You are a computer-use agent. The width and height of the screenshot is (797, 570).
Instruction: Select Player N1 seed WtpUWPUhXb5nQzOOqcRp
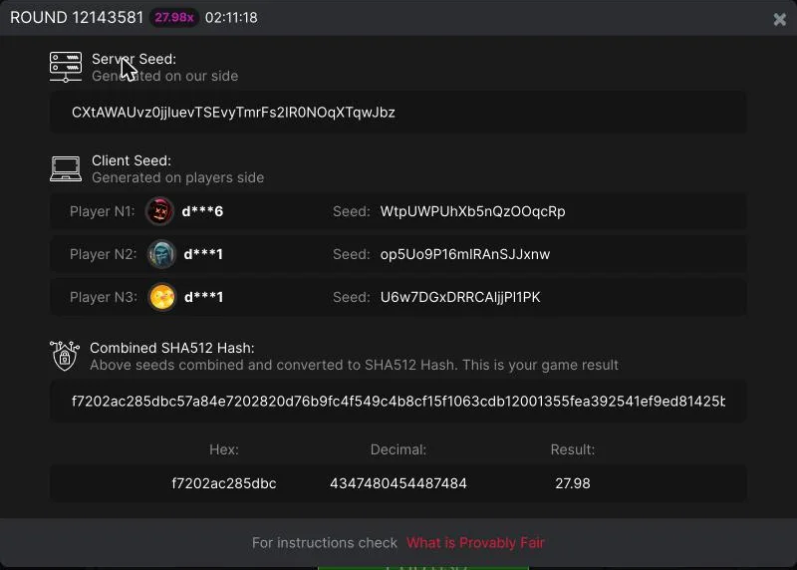pos(472,211)
